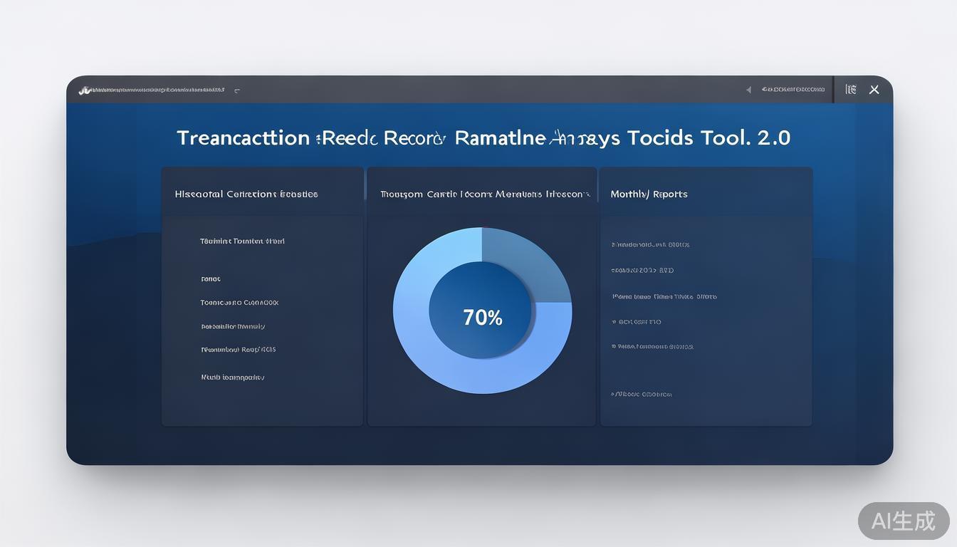
Task: Select the short second item in the left list
Action: pos(211,279)
